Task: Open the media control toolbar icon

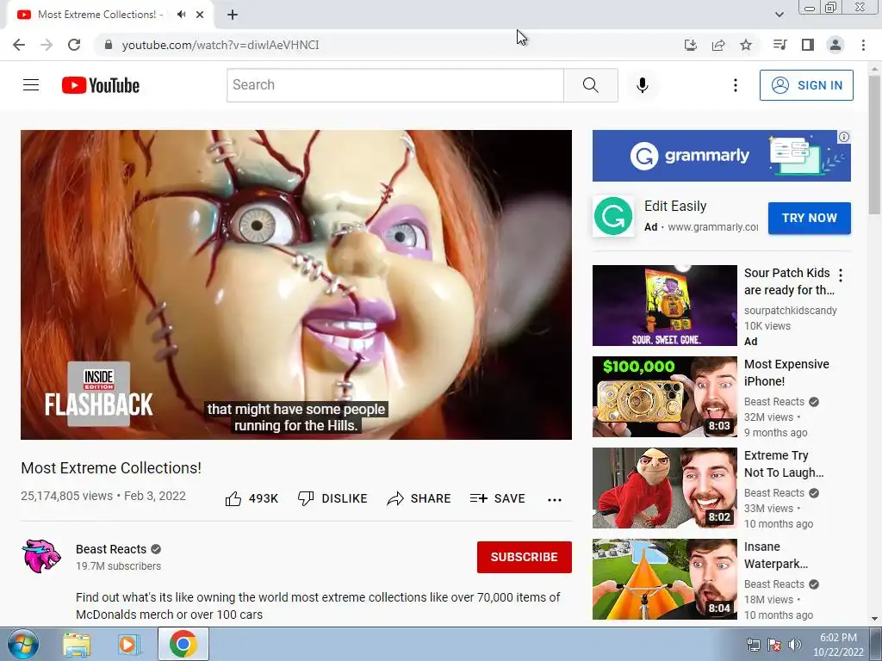Action: tap(780, 45)
